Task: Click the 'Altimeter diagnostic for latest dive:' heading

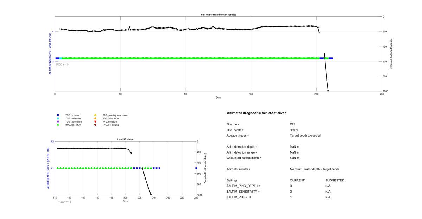Action: pyautogui.click(x=256, y=113)
